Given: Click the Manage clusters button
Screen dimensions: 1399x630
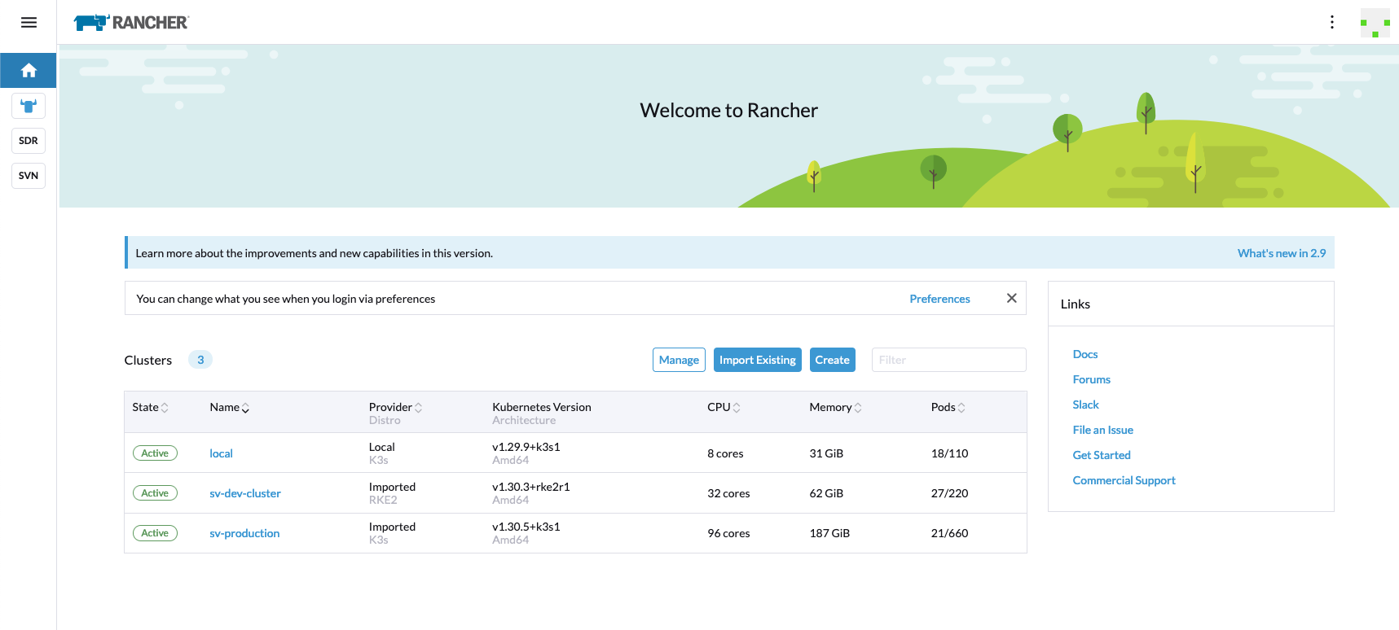Looking at the screenshot, I should click(679, 360).
